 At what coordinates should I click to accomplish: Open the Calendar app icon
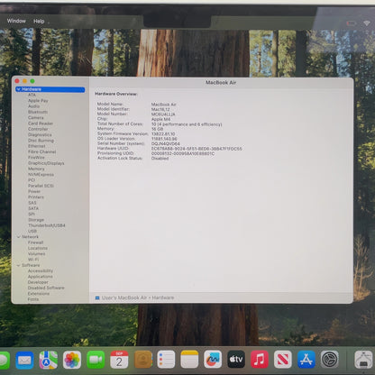pyautogui.click(x=119, y=360)
